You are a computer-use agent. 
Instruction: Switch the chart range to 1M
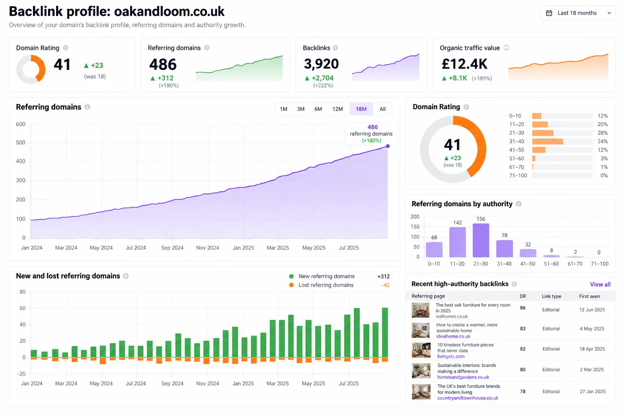click(x=284, y=109)
